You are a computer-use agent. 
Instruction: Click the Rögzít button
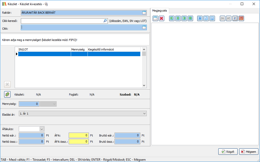[x=228, y=152]
